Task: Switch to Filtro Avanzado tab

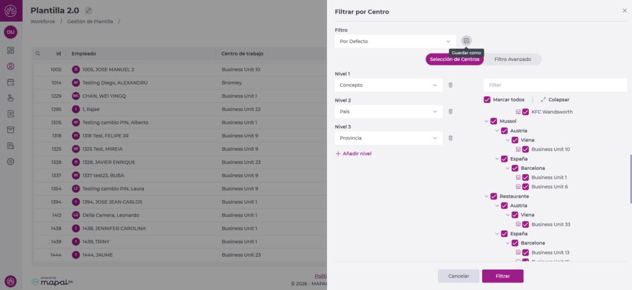Action: pos(513,59)
